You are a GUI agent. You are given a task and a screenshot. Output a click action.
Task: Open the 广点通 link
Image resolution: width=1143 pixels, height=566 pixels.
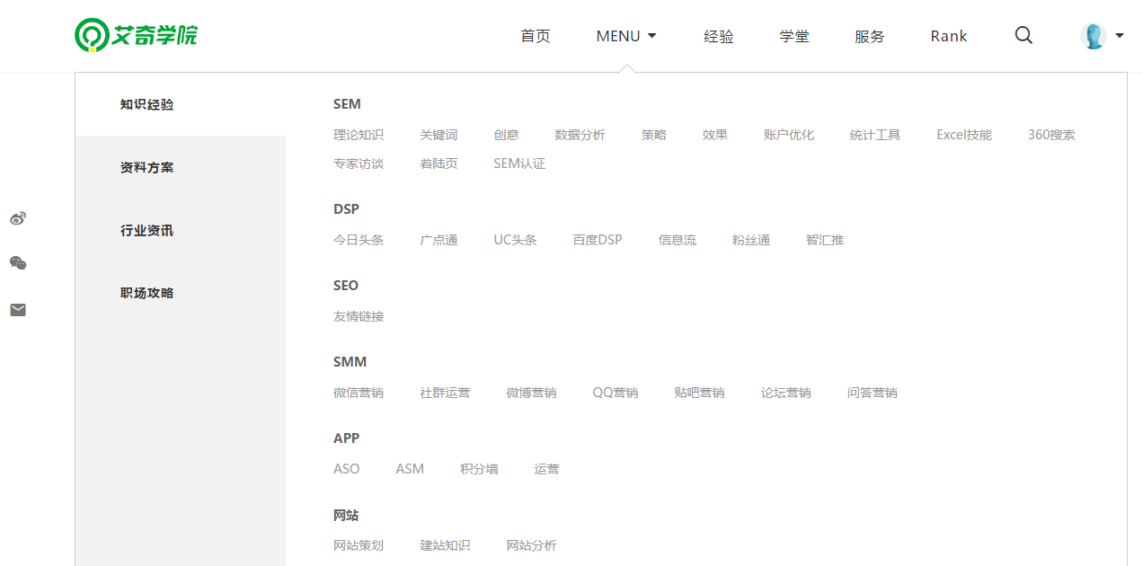point(439,240)
